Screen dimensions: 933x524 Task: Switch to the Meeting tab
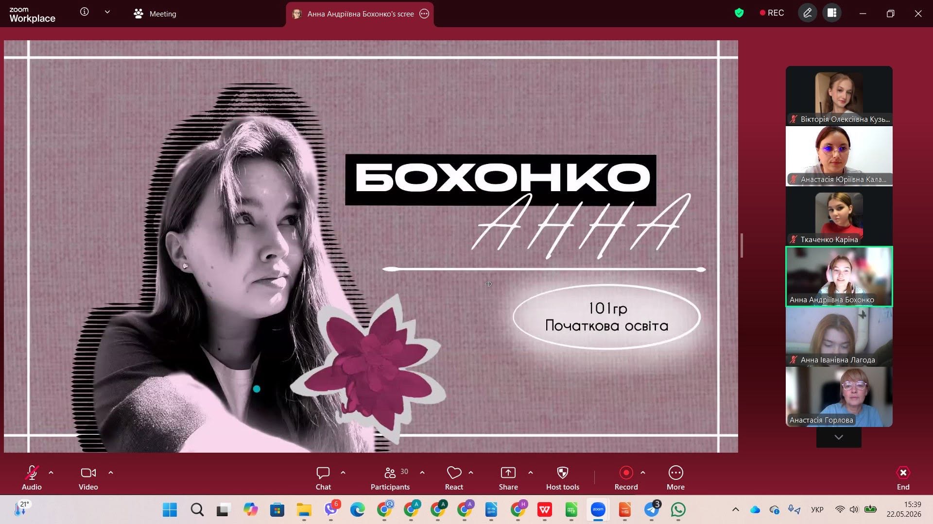155,14
